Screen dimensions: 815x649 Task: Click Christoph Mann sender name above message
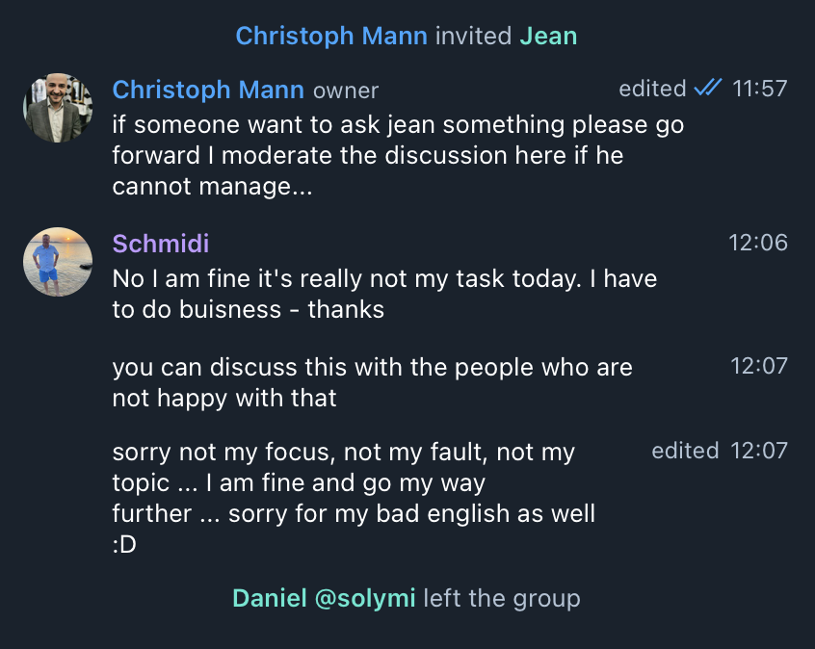tap(208, 90)
